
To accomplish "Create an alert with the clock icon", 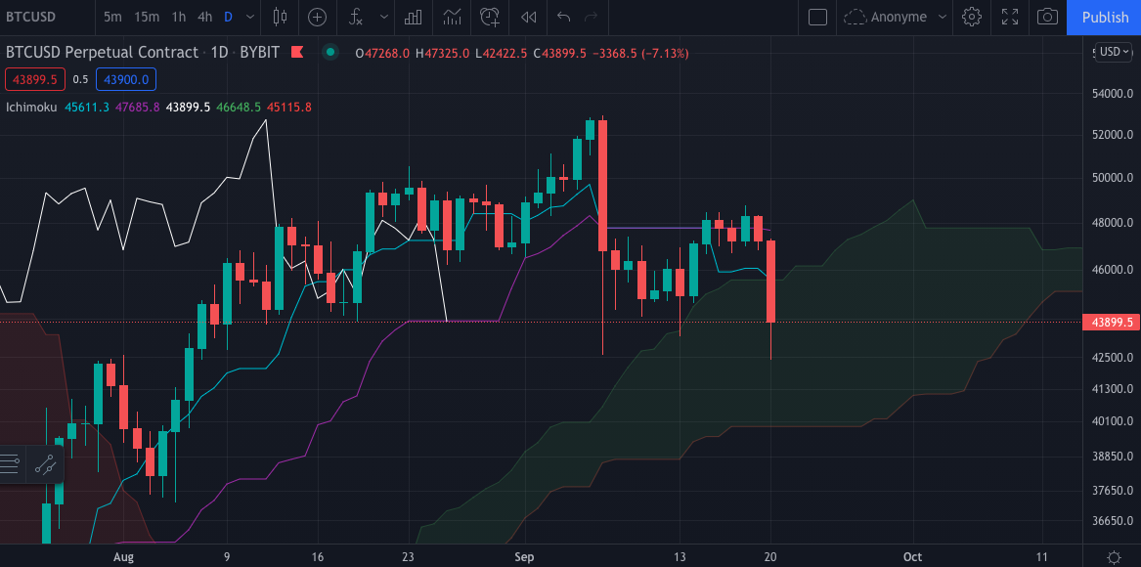I will (x=489, y=17).
